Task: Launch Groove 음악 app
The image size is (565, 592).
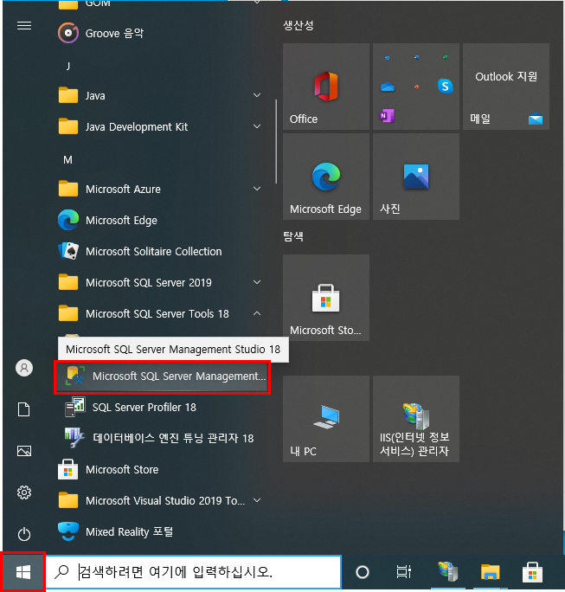Action: (160, 33)
